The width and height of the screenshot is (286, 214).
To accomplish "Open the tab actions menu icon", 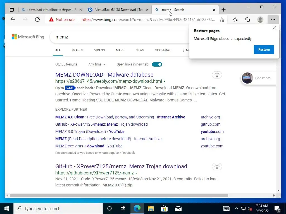I will [x=12, y=10].
